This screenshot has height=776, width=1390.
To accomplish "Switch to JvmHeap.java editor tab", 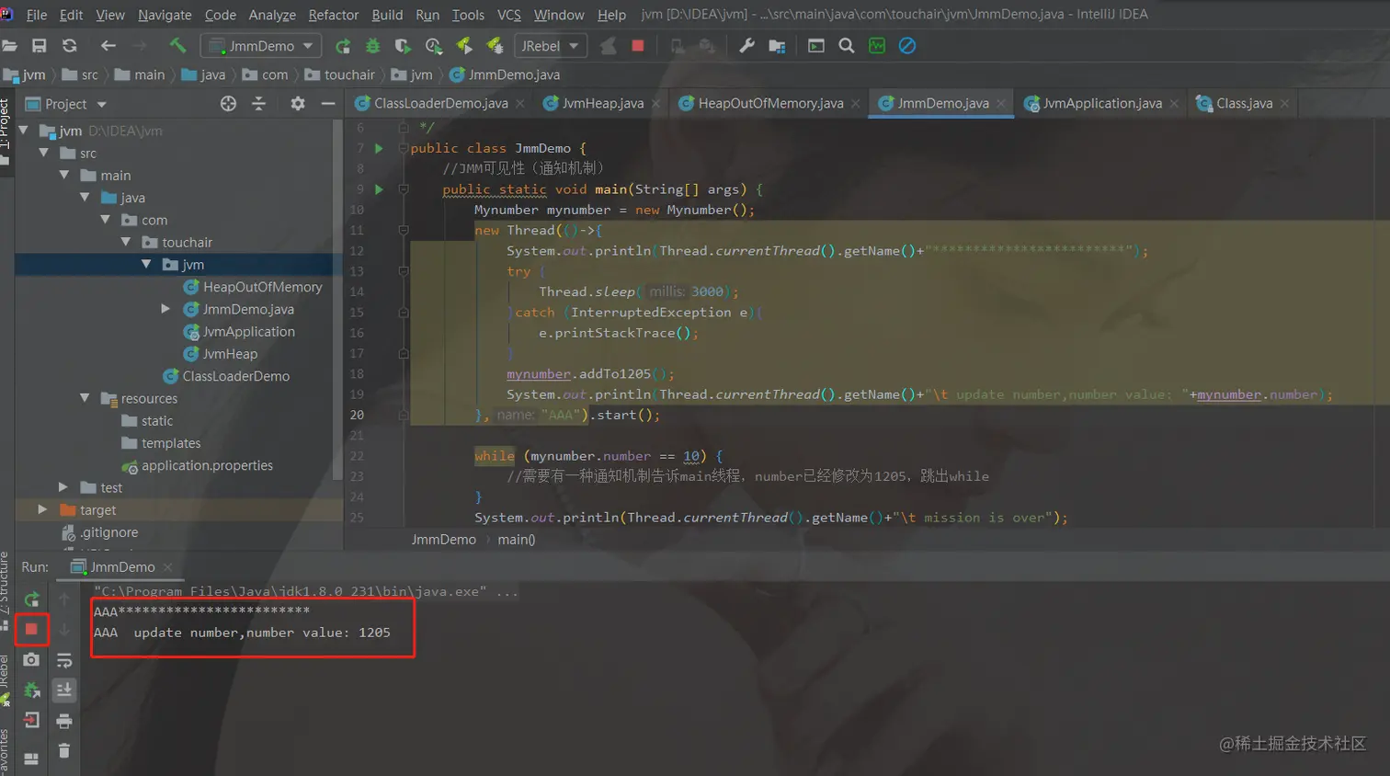I will click(x=602, y=103).
